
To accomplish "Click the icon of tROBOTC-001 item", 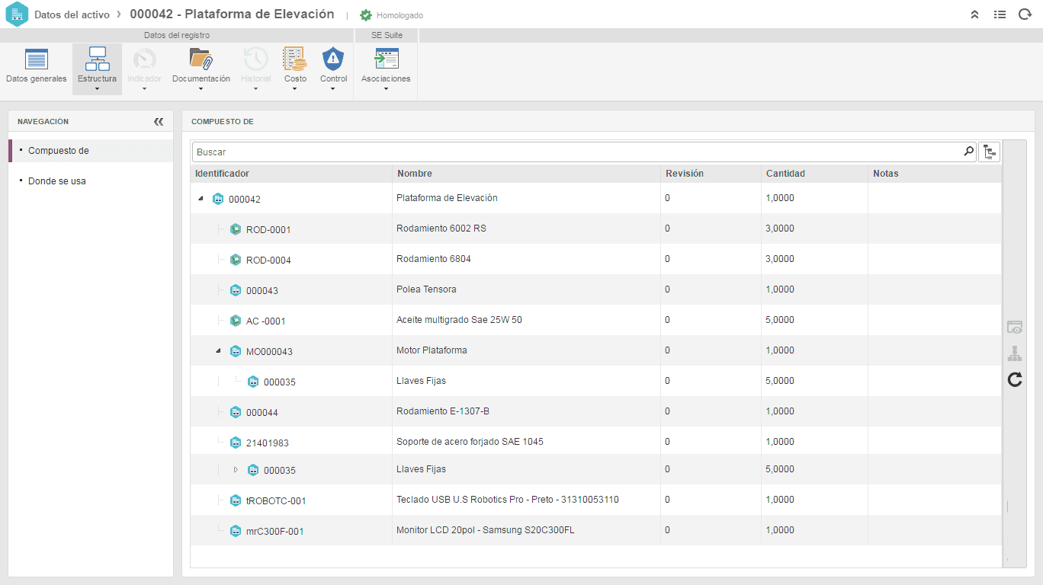I will [x=236, y=500].
